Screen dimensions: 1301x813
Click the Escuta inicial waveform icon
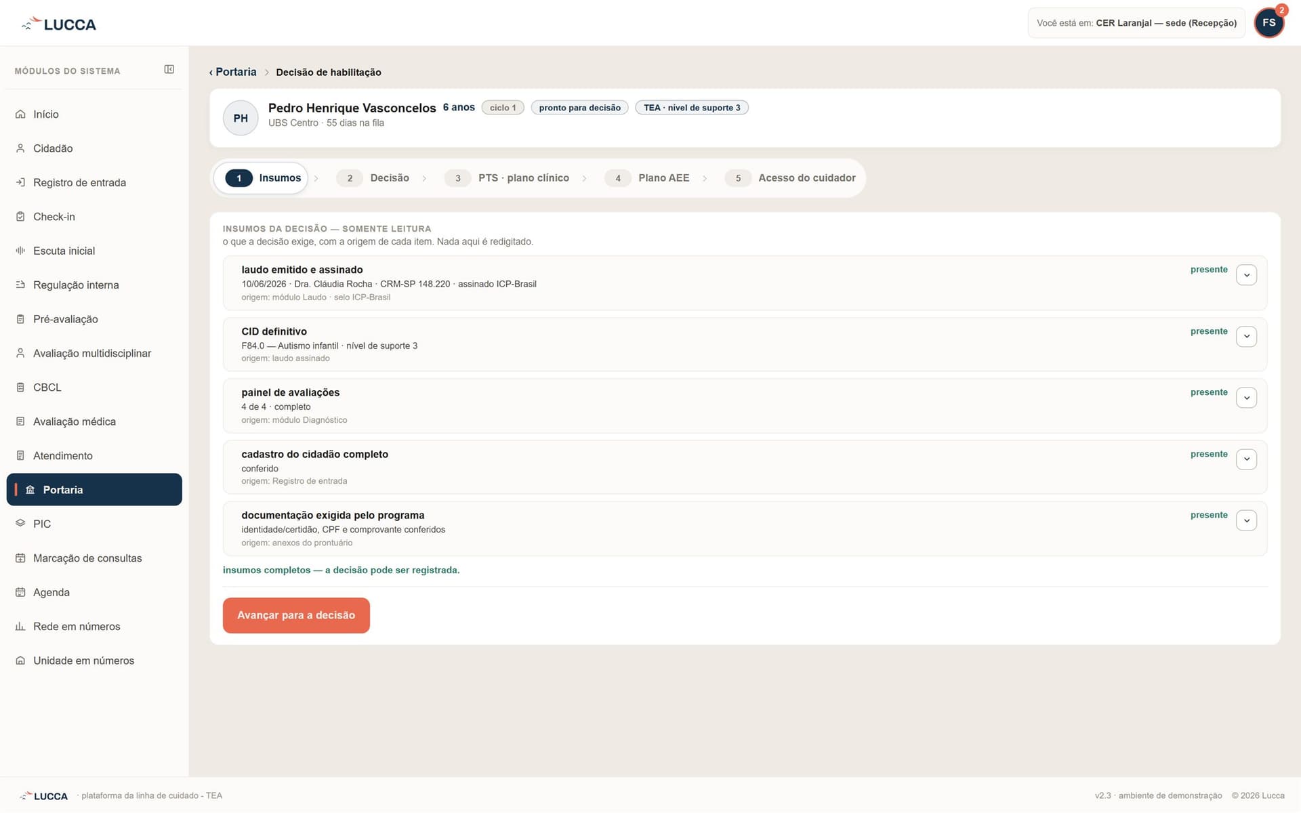pyautogui.click(x=20, y=251)
